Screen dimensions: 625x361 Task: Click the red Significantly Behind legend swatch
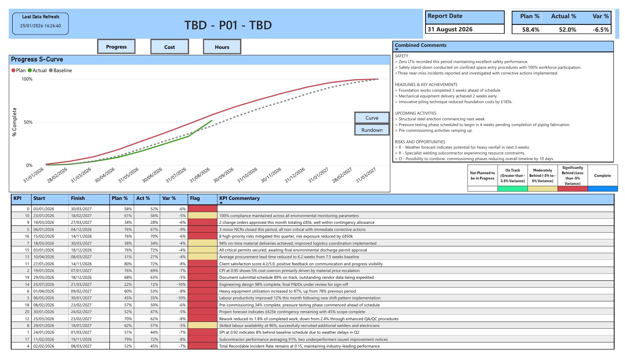click(573, 189)
